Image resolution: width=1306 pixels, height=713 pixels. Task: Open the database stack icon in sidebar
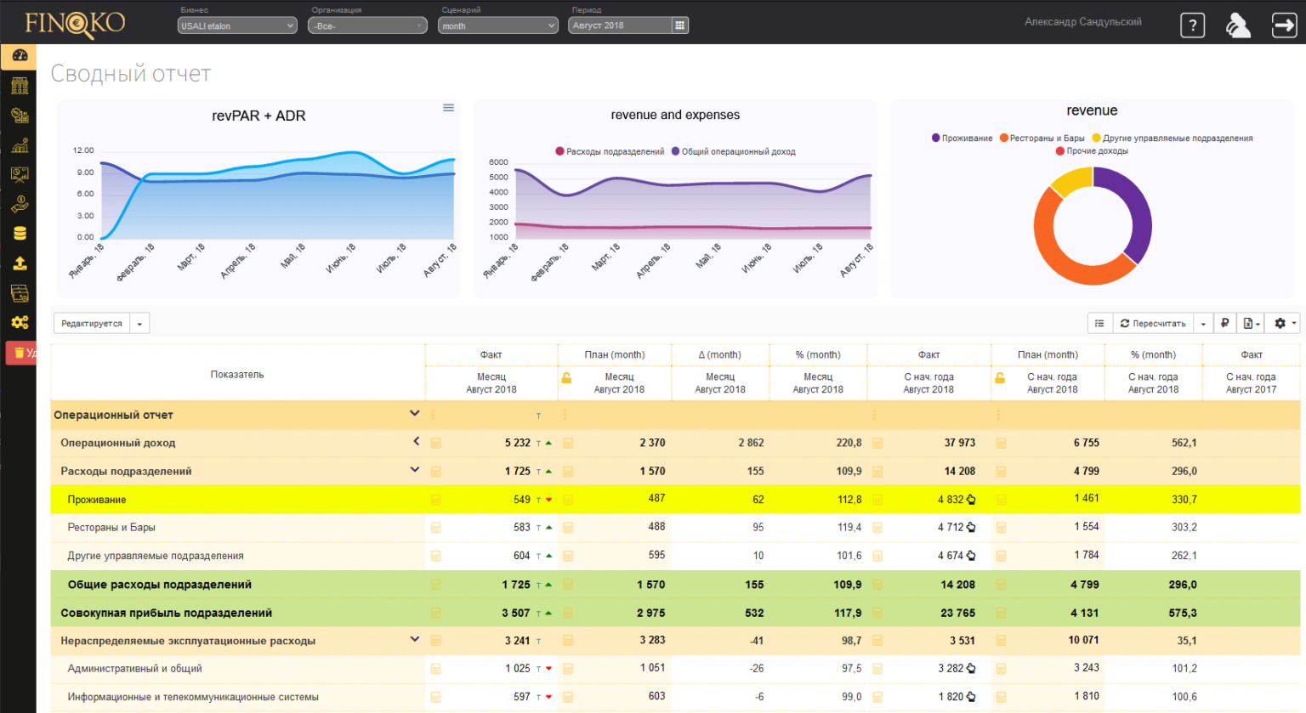tap(20, 234)
